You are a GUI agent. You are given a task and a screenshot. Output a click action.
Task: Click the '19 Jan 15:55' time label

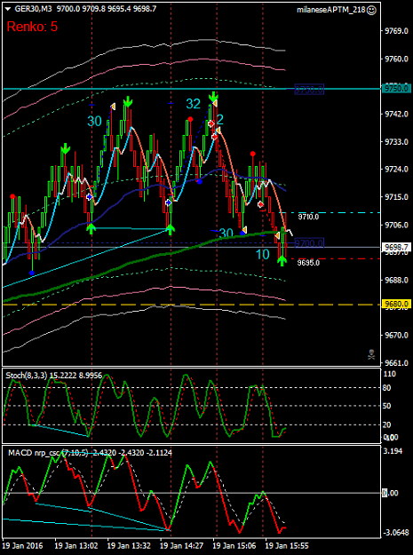pos(288,545)
